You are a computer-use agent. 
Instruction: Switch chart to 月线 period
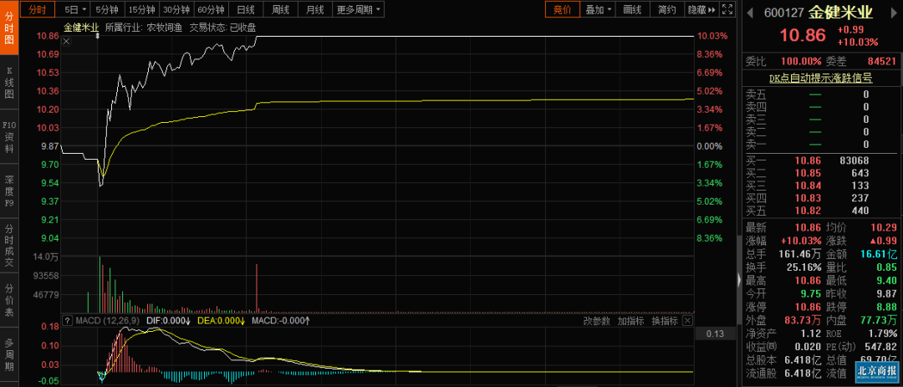[x=315, y=9]
